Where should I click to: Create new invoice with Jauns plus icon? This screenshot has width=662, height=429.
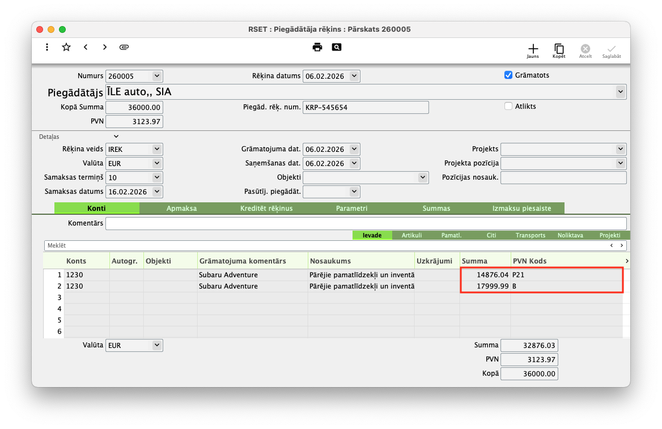[x=533, y=49]
